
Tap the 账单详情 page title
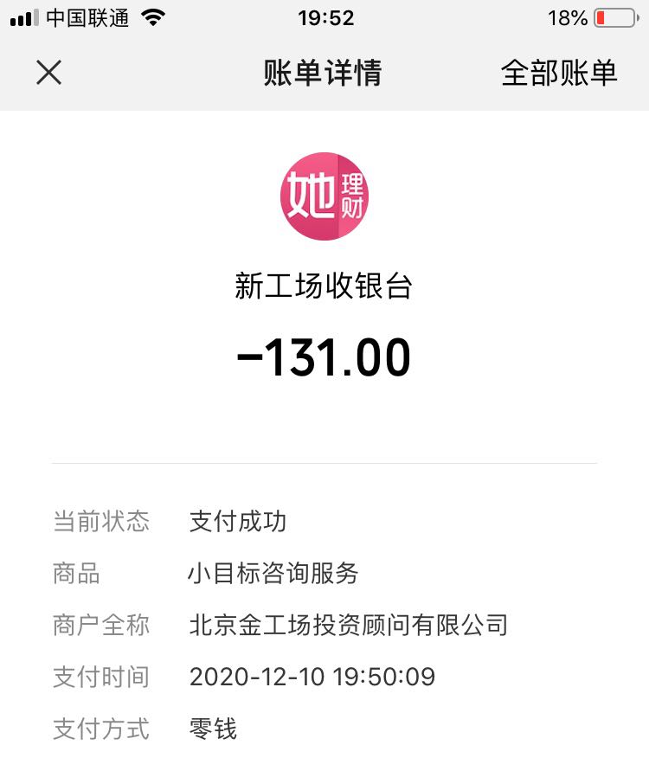(x=323, y=73)
